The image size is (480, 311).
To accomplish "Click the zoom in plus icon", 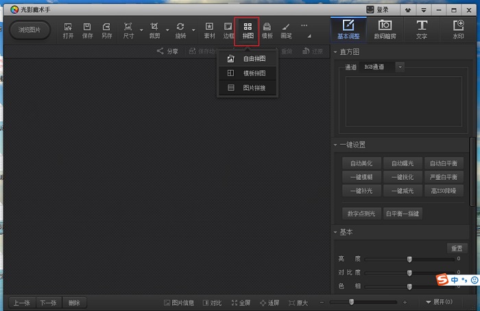I will pyautogui.click(x=405, y=303).
